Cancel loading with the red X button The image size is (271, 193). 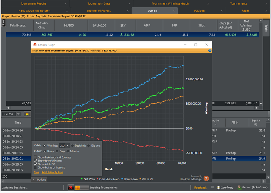tap(70, 188)
